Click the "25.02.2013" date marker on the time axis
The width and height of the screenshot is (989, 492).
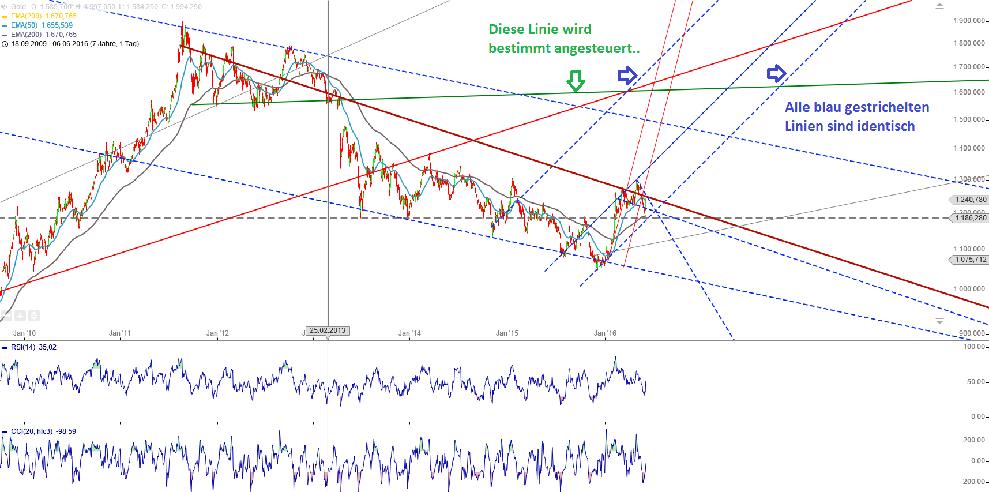tap(328, 330)
